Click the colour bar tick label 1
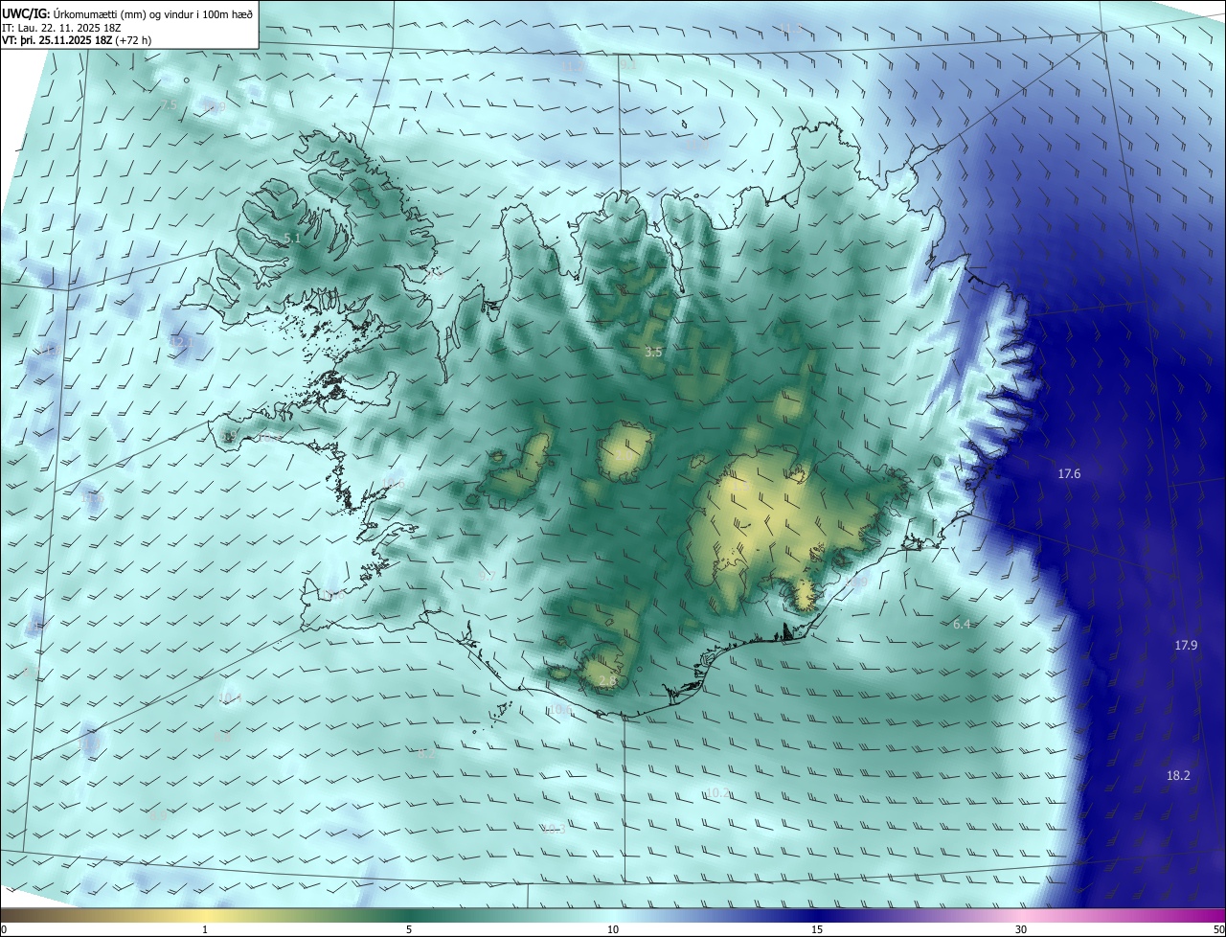Screen dimensions: 1226x937 point(205,930)
